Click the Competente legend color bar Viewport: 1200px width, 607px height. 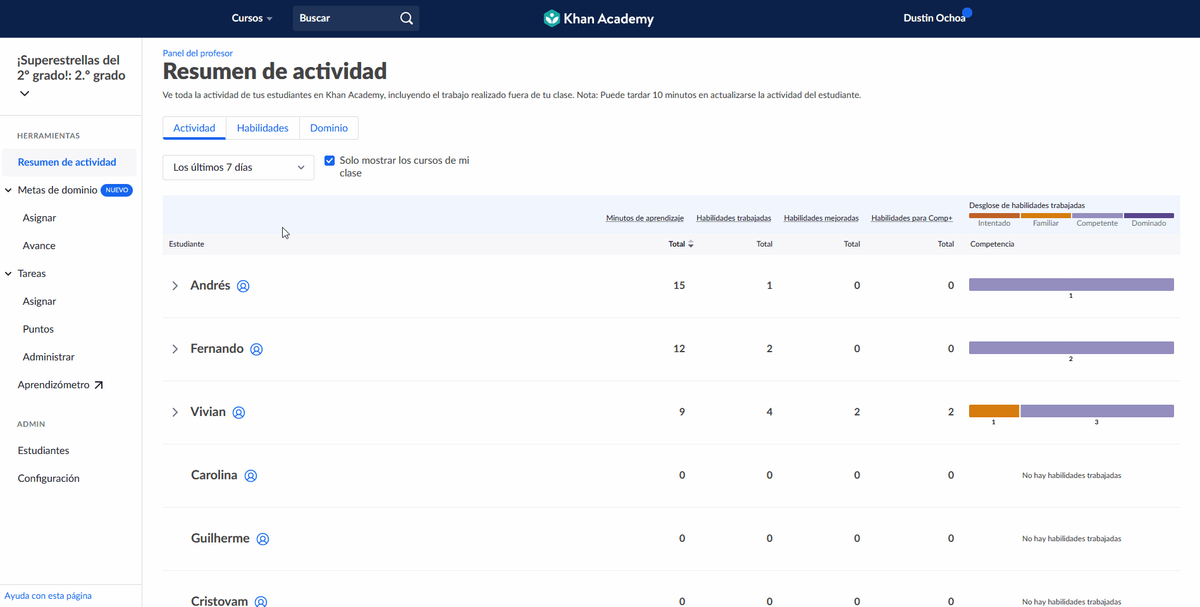tap(1098, 216)
